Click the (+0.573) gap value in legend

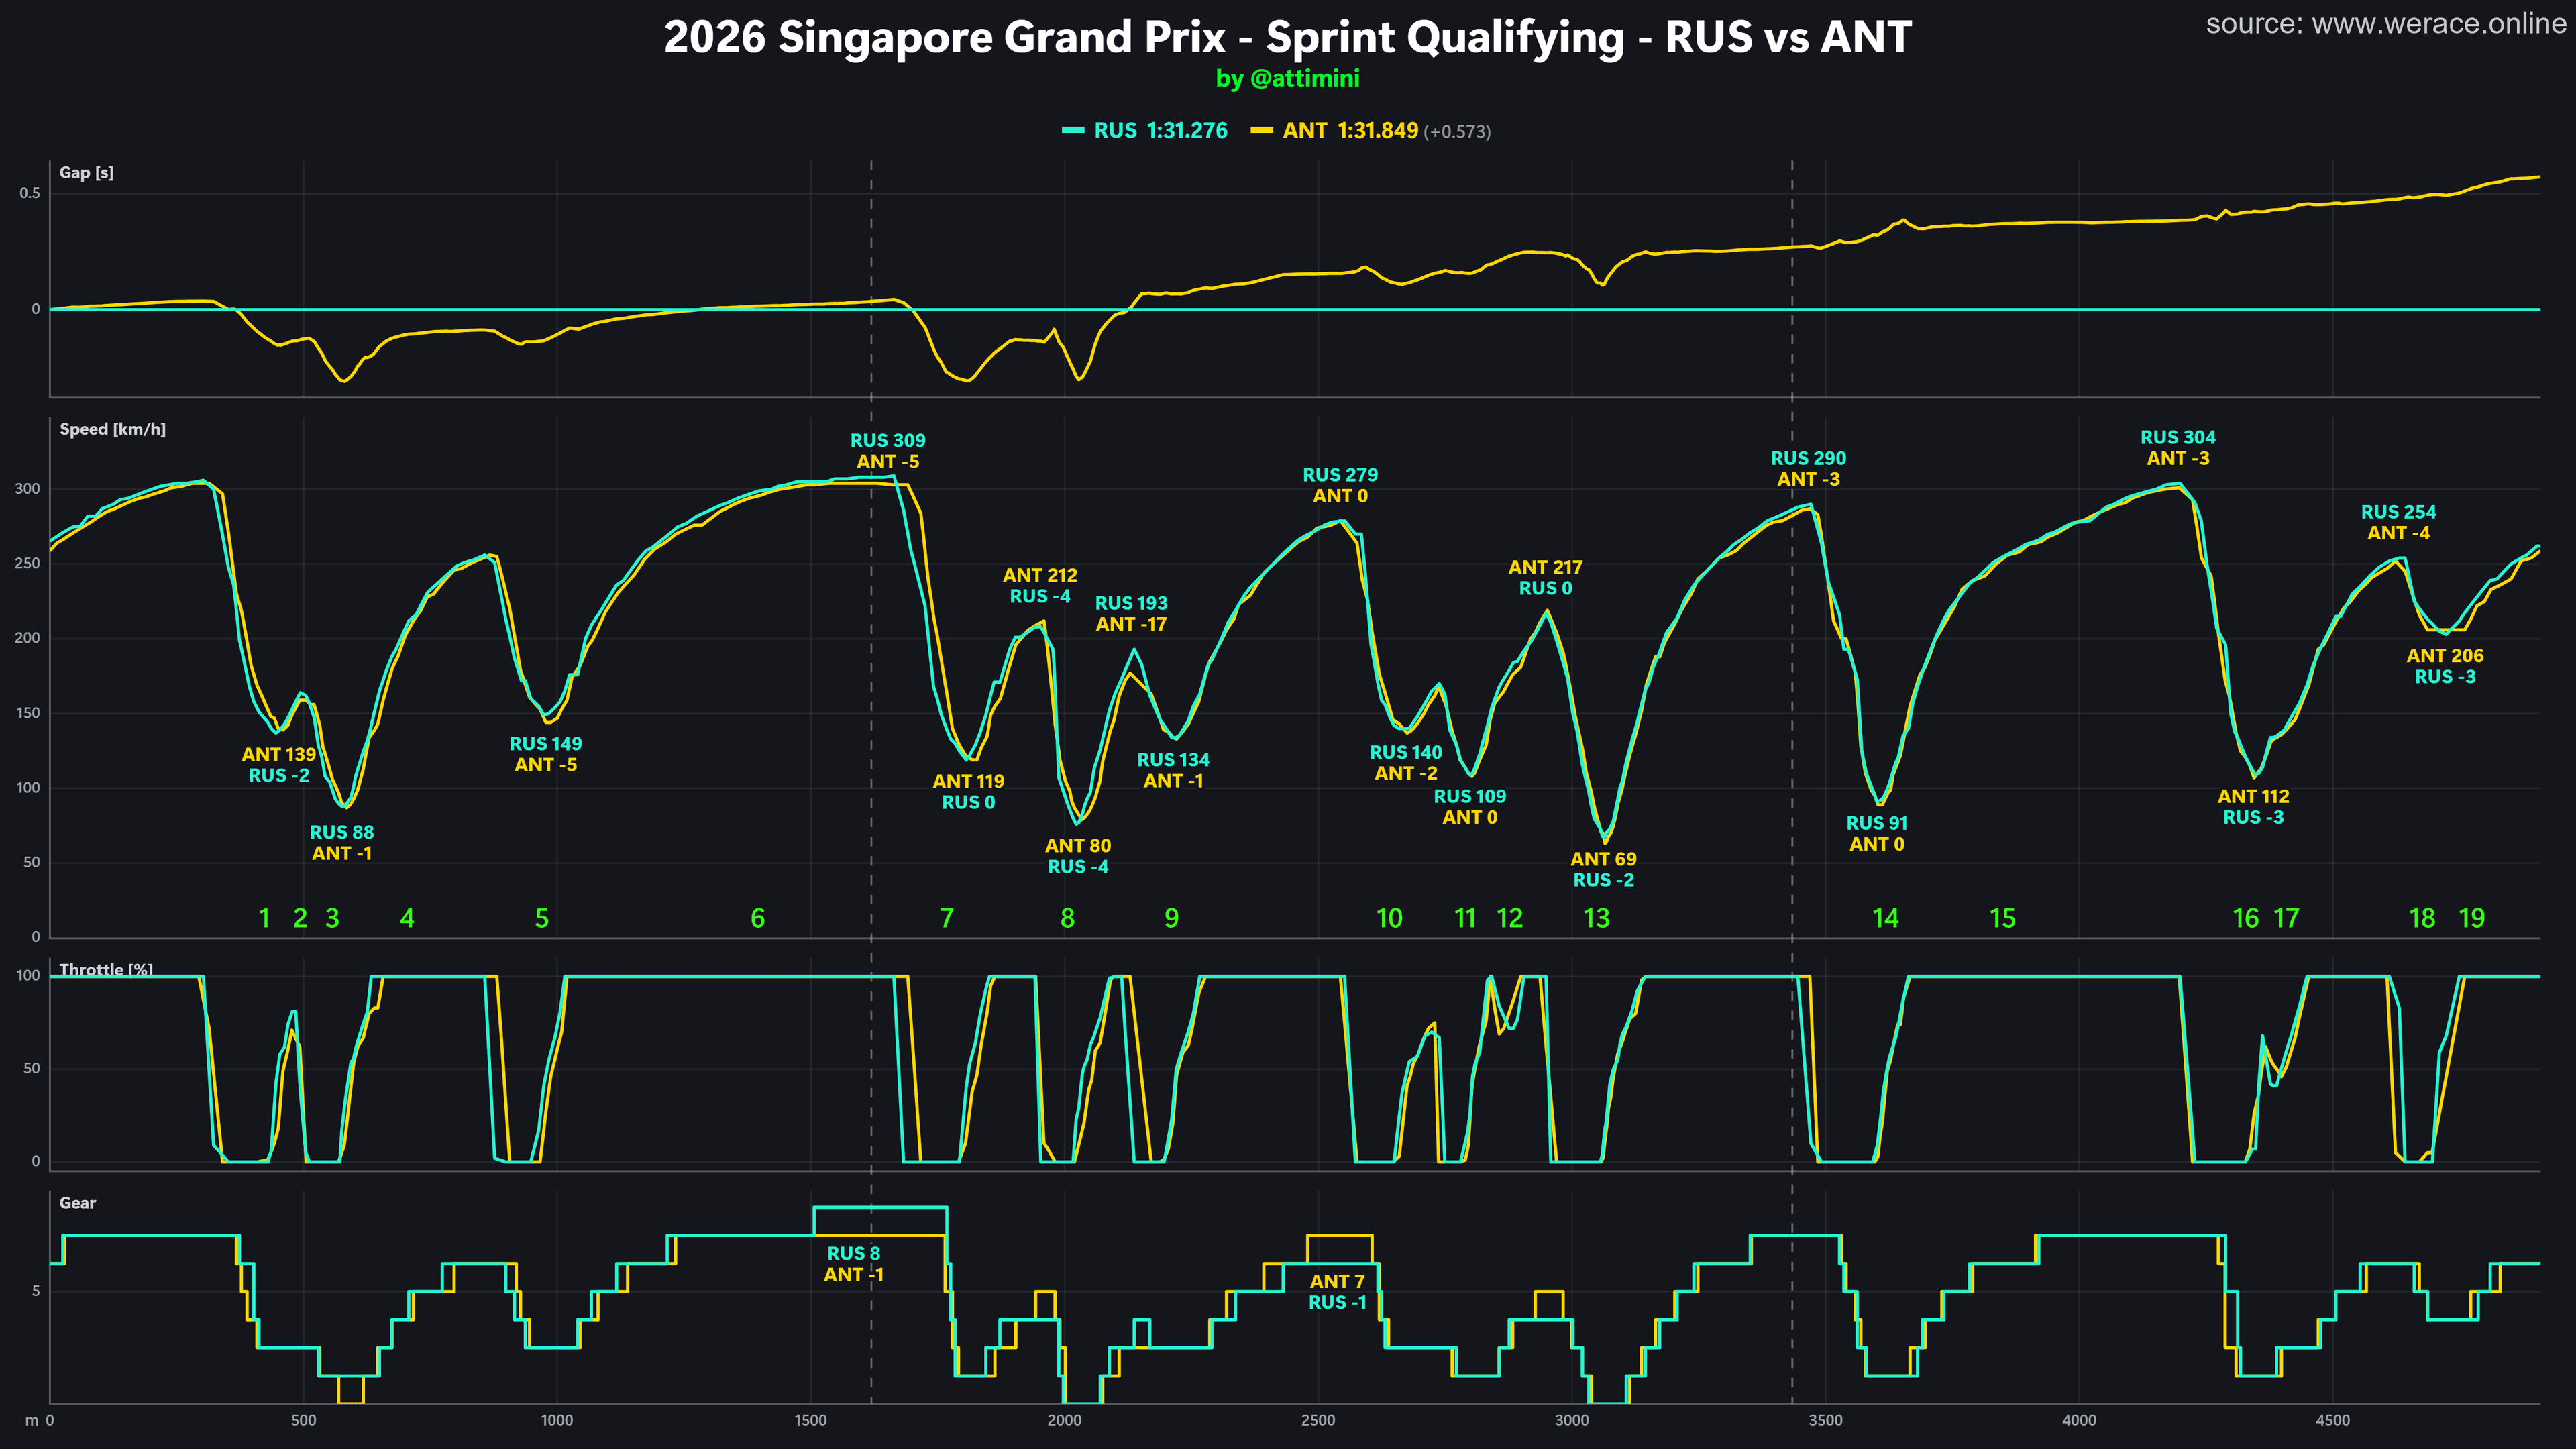pyautogui.click(x=1457, y=132)
